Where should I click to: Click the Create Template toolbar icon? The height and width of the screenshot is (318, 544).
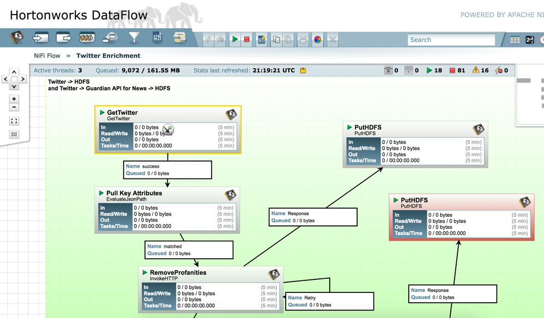(261, 39)
